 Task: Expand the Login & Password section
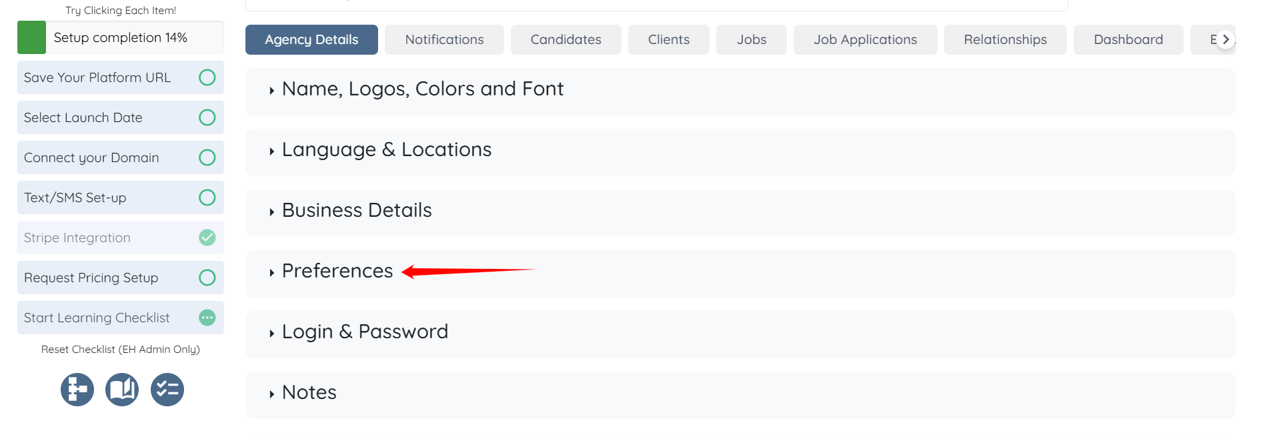point(364,332)
